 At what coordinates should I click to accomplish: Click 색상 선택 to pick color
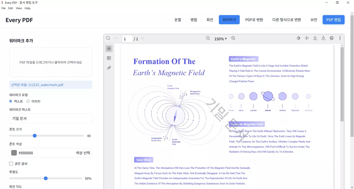pyautogui.click(x=83, y=153)
